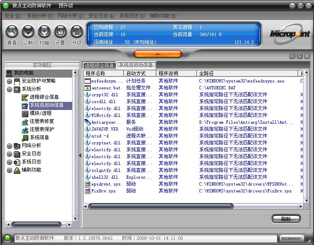
Task: Select the shell32.dll row
Action: coord(193,177)
